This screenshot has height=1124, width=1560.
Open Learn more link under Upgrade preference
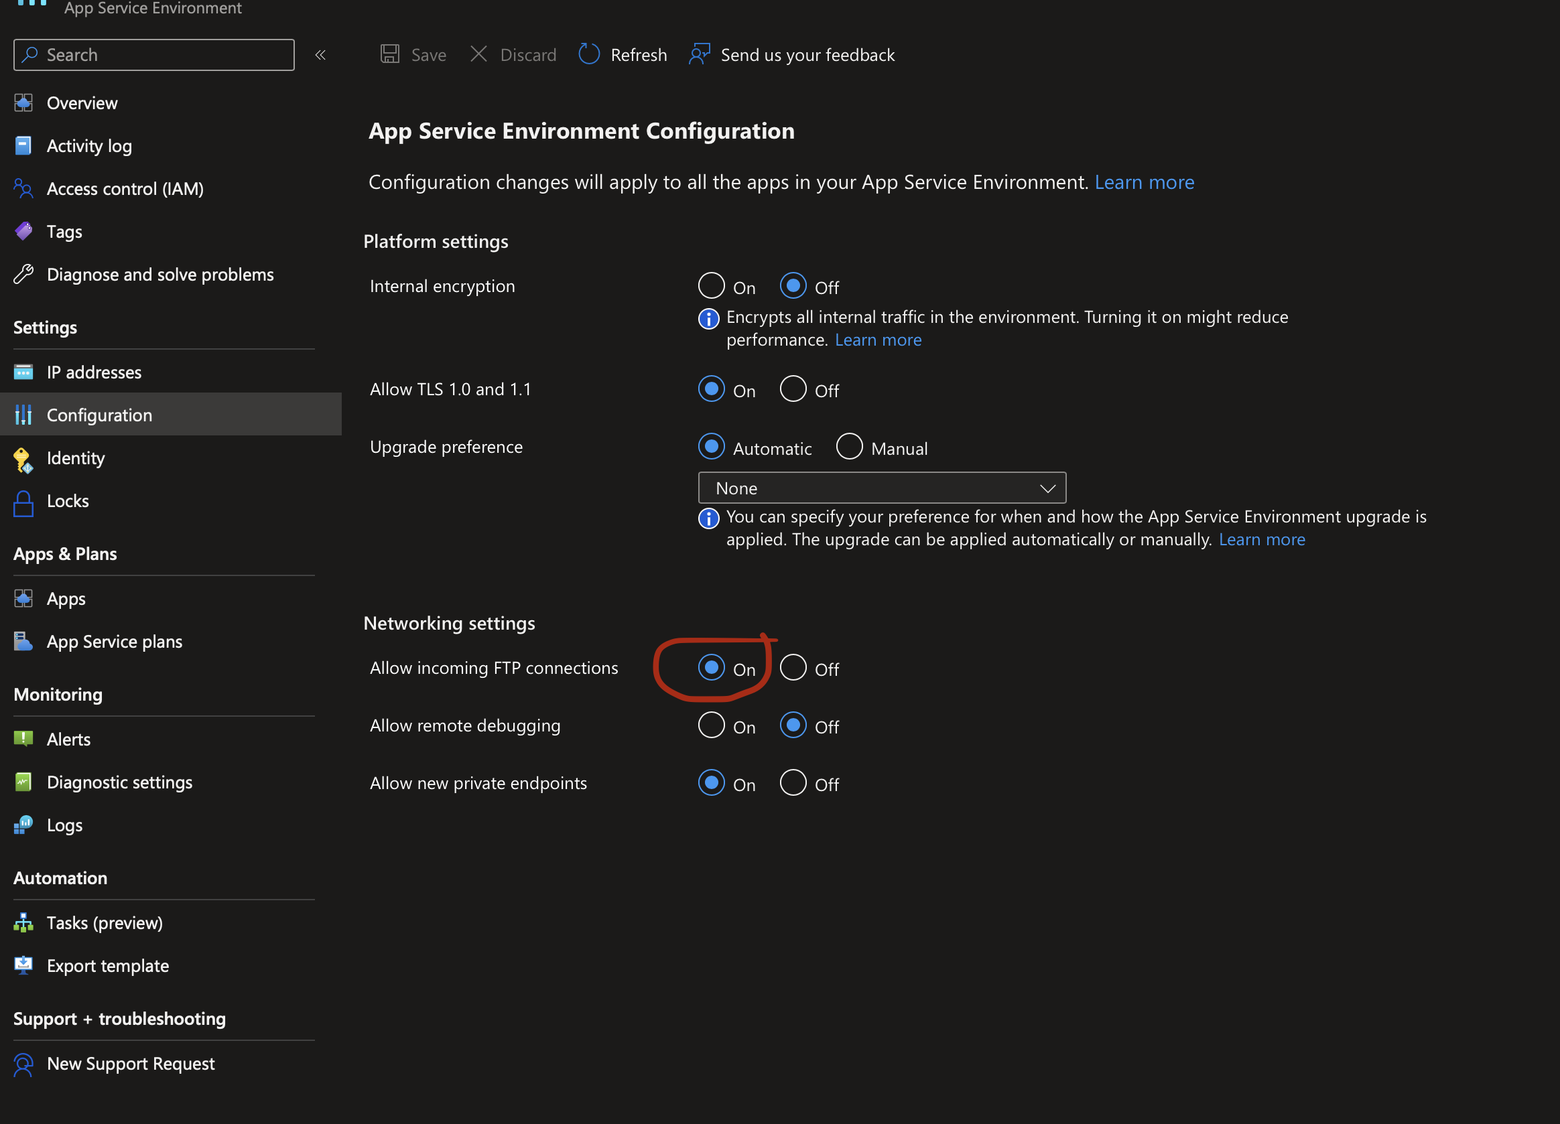(x=1262, y=539)
